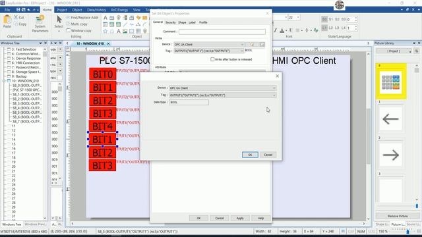Viewport: 422px width, 237px height.
Task: Click state S0 highlighted button
Action: (x=324, y=19)
